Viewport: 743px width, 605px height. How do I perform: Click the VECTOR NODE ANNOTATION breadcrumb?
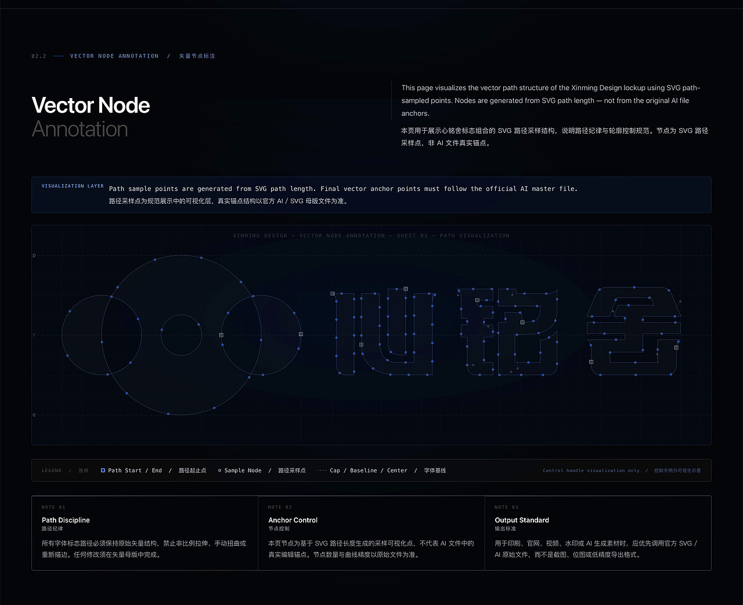tap(114, 56)
